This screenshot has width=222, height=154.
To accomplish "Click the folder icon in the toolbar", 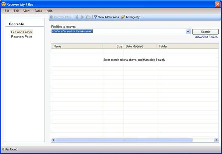I will coord(89,17).
